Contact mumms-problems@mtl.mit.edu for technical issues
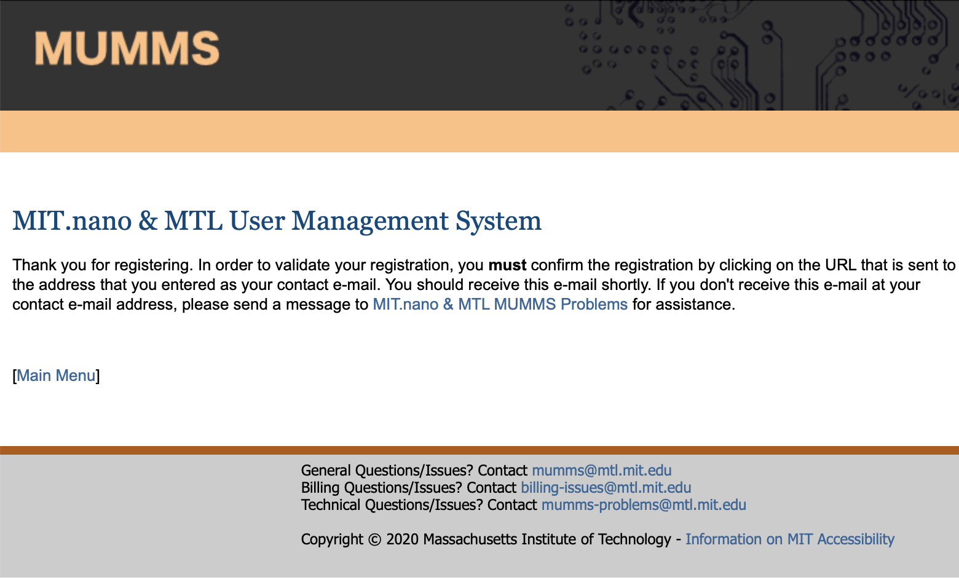 [644, 505]
